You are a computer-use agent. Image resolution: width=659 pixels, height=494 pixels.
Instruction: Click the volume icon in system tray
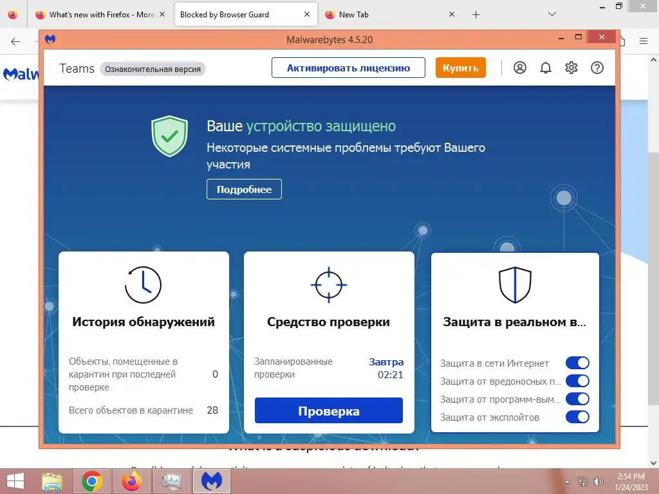tap(598, 481)
